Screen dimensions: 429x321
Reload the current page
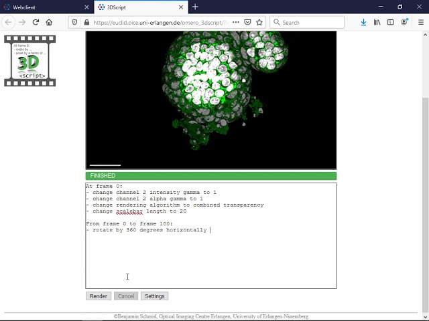[x=36, y=22]
